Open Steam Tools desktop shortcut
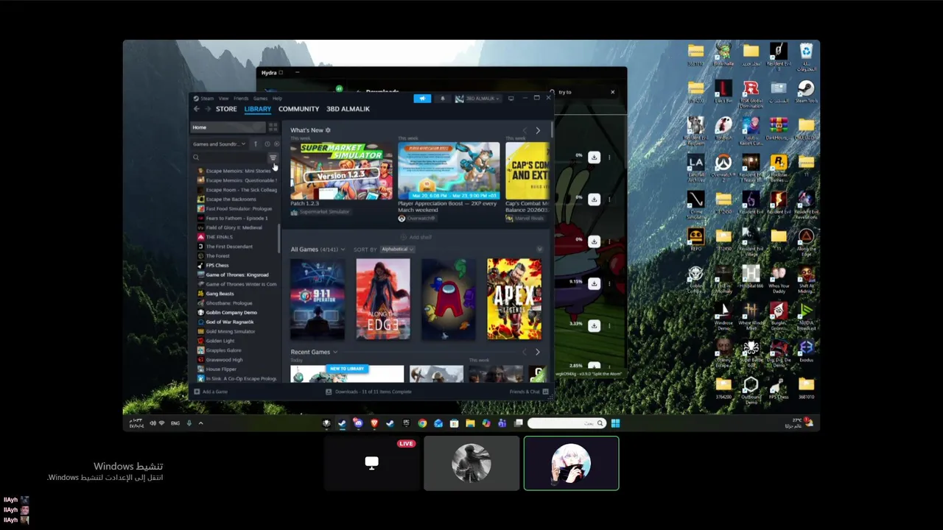Screen dimensions: 943x530 point(807,92)
